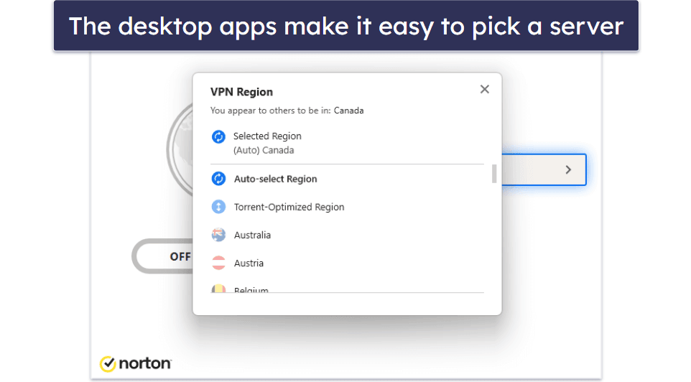Image resolution: width=691 pixels, height=382 pixels.
Task: Select the Torrent-Optimized Region arrows icon
Action: tap(218, 207)
